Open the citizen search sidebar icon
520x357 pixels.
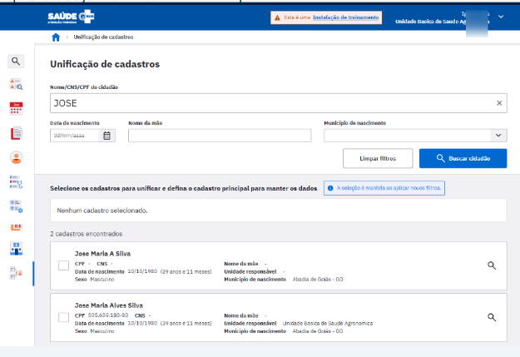point(16,84)
